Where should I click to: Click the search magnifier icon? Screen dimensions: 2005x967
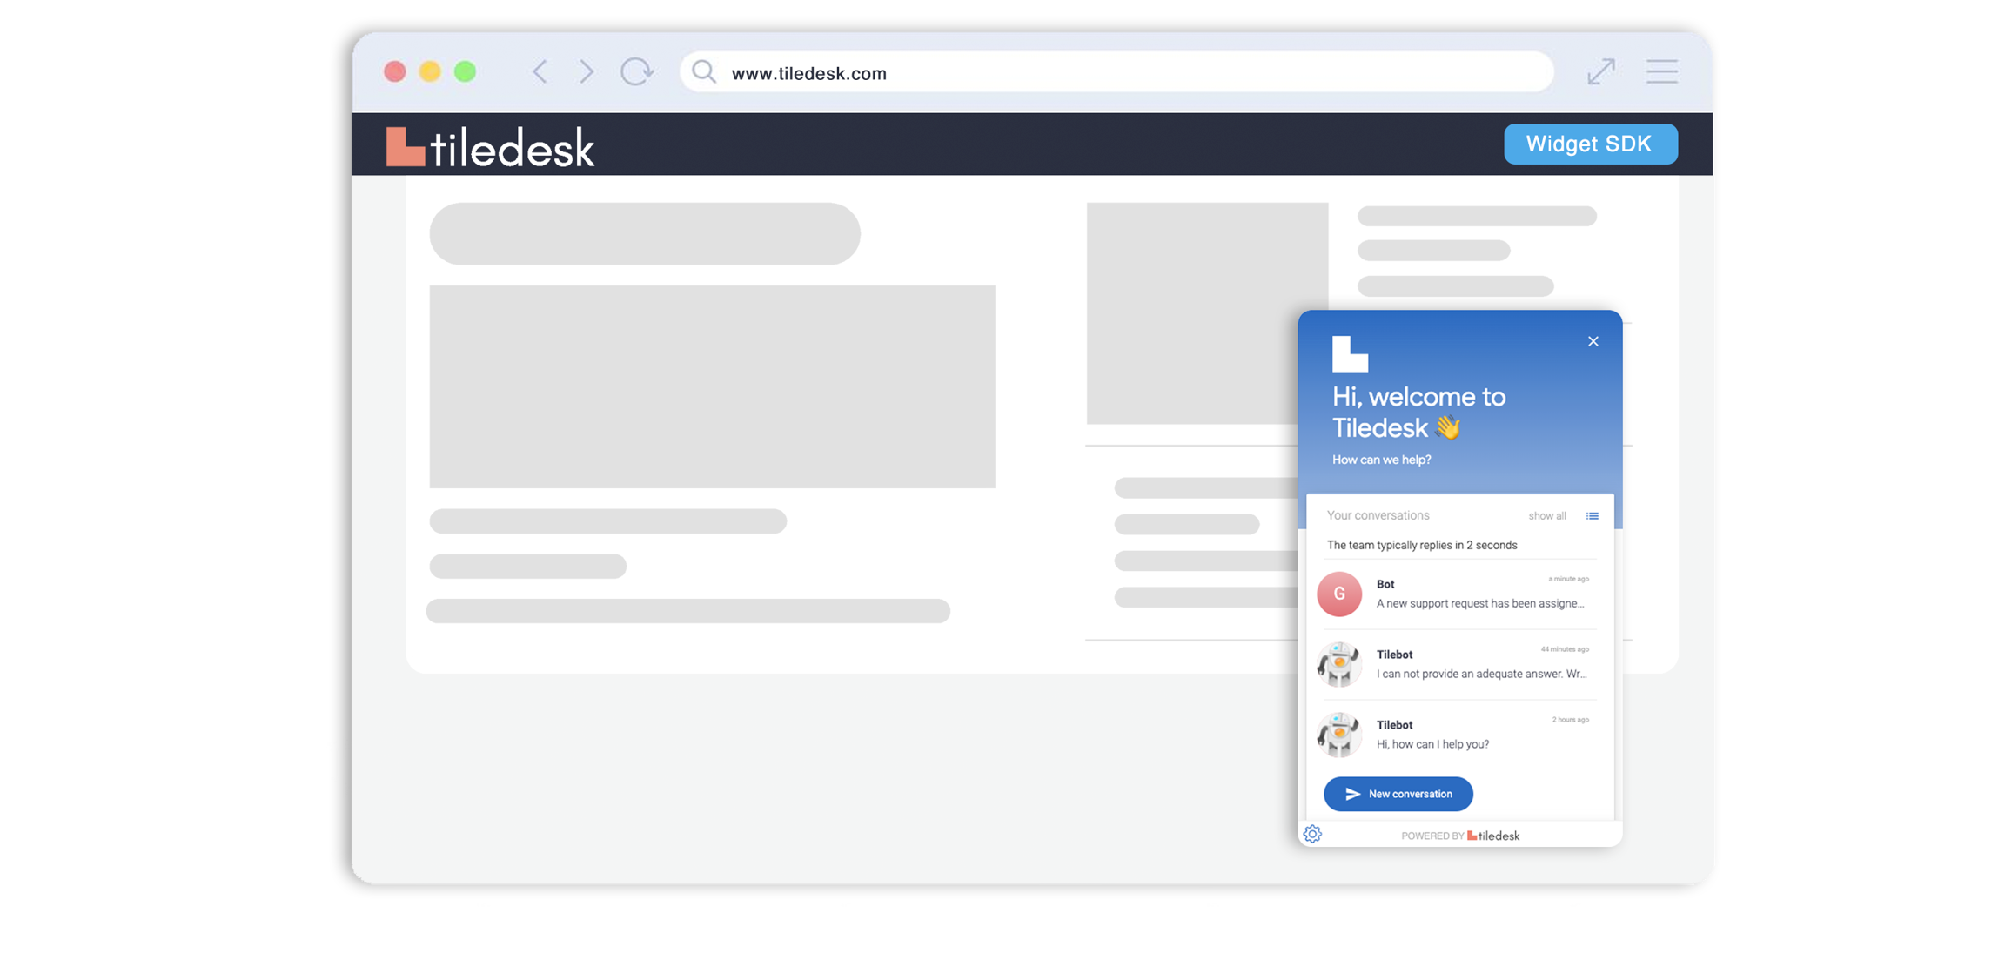pos(704,71)
